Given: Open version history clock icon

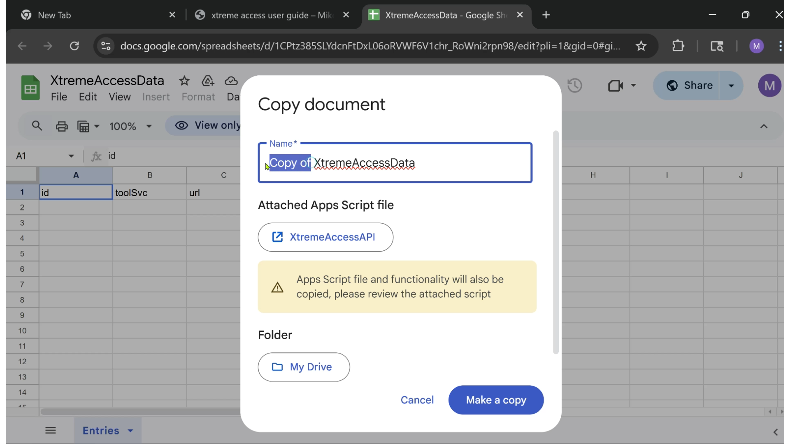Looking at the screenshot, I should (x=574, y=86).
